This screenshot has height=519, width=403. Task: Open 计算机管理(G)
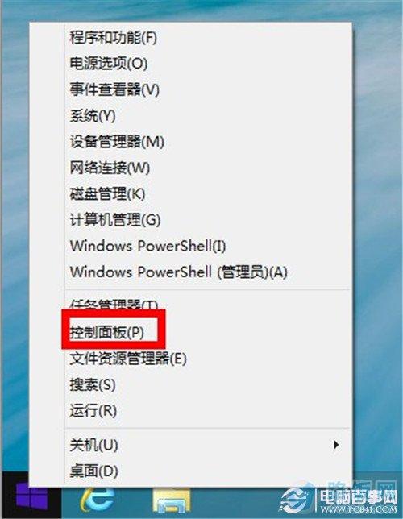115,220
